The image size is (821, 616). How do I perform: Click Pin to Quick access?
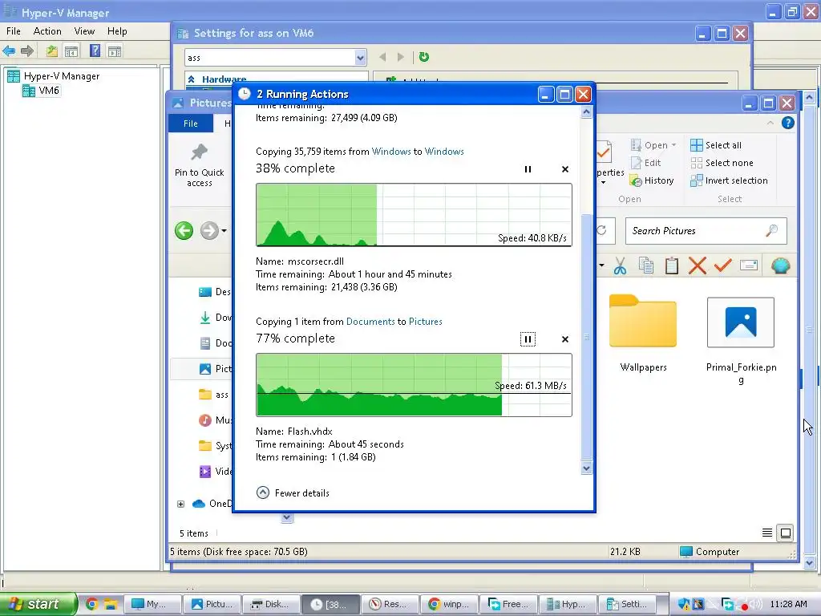tap(199, 165)
